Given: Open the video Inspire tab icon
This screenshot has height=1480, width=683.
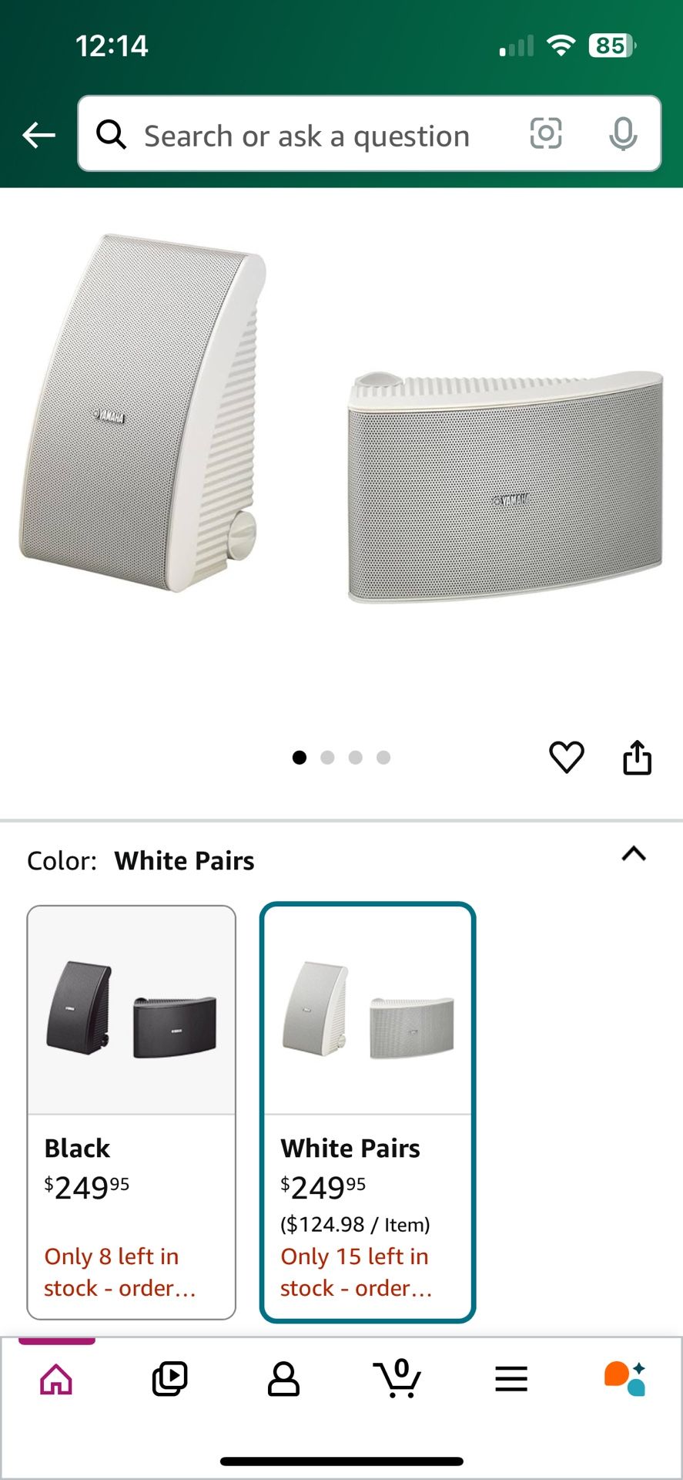Looking at the screenshot, I should click(169, 1378).
